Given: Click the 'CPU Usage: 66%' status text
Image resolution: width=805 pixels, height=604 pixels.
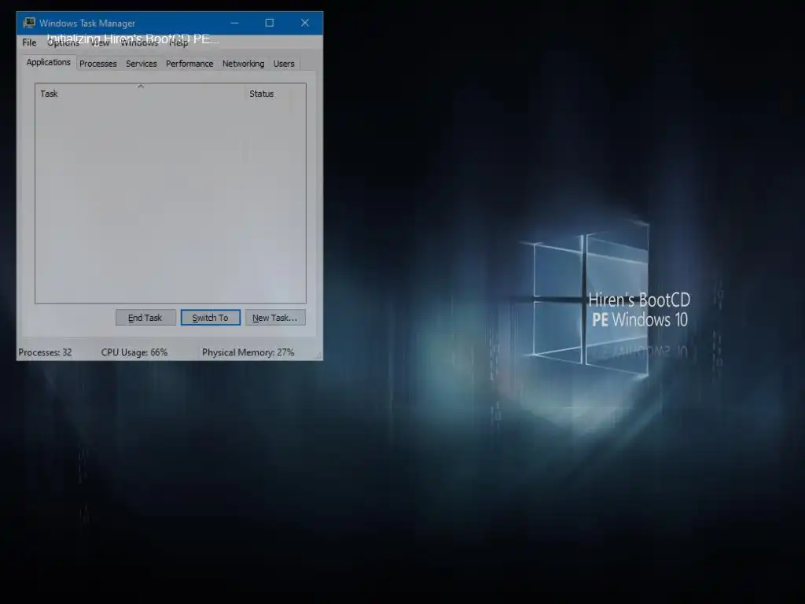Looking at the screenshot, I should point(134,352).
